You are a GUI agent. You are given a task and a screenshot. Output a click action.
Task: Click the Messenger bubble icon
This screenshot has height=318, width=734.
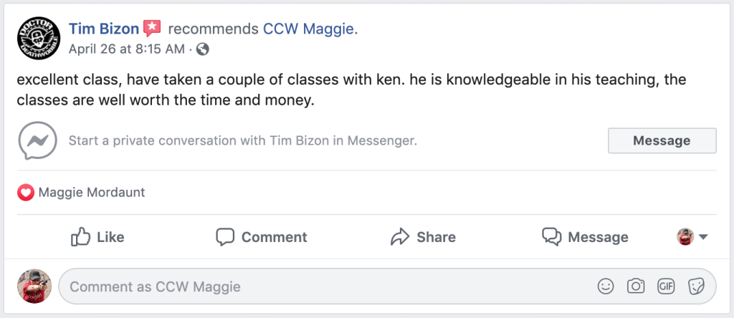[x=38, y=140]
